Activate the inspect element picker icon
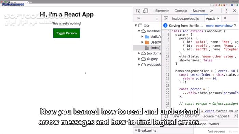239x134 pixels. click(138, 11)
